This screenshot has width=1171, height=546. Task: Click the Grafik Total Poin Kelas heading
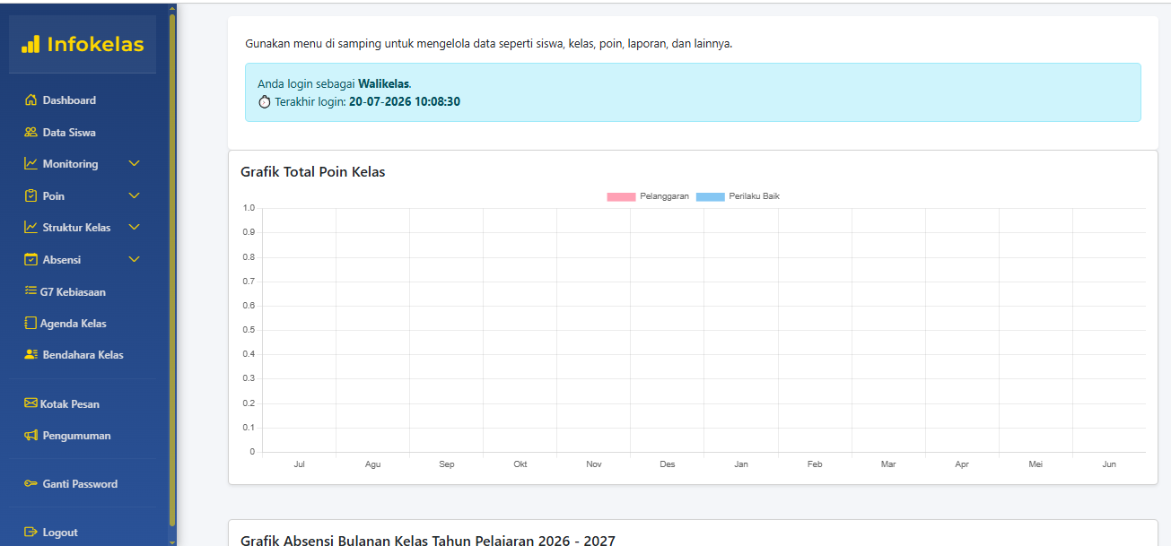[x=313, y=172]
